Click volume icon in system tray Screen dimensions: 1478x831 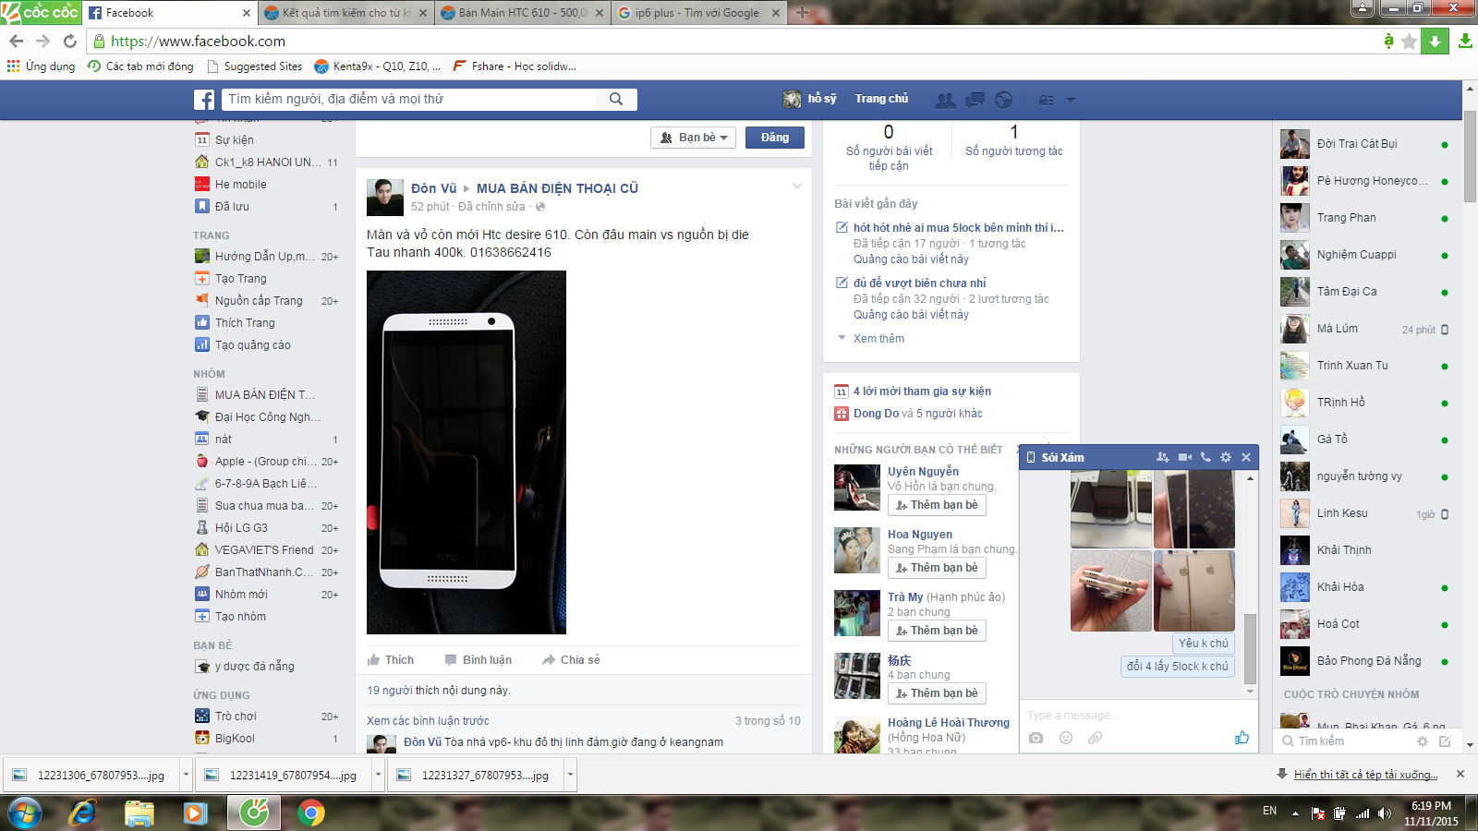click(1384, 813)
